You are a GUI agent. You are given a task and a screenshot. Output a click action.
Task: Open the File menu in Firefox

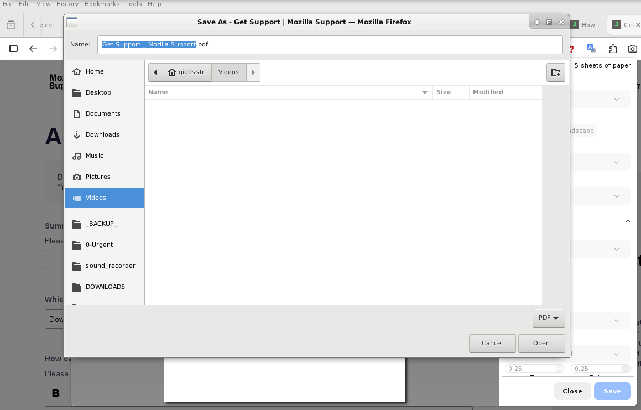7,4
